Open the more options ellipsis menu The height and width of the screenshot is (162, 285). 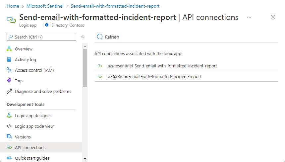(249, 17)
